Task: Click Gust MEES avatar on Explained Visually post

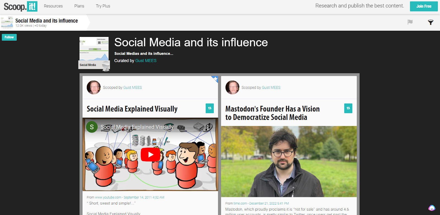Action: 94,87
